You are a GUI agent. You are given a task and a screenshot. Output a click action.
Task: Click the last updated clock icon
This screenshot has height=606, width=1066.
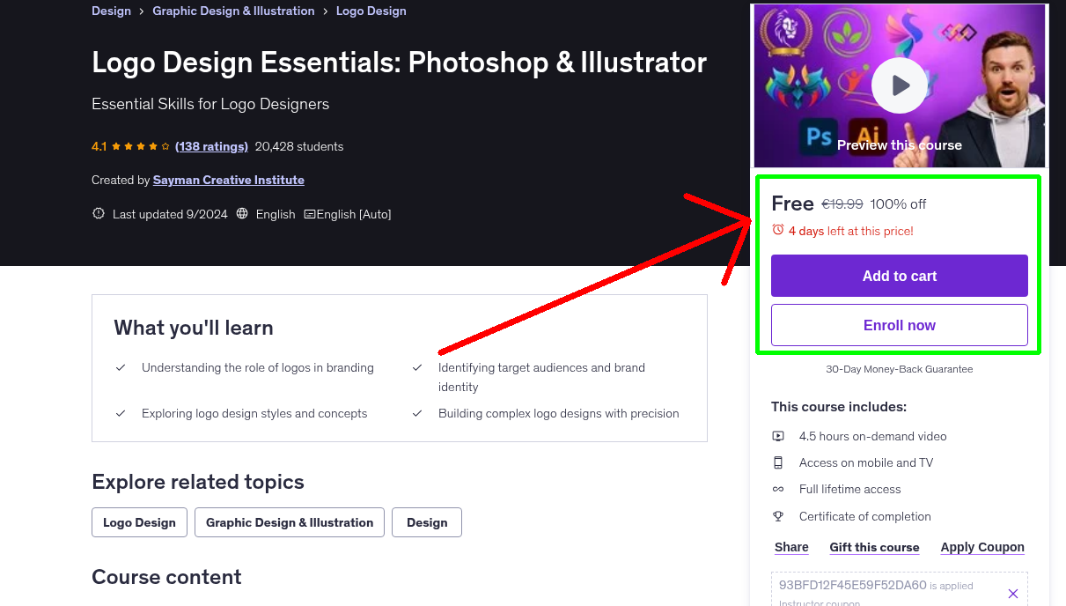point(98,213)
